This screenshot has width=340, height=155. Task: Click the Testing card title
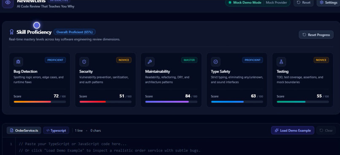coord(283,72)
